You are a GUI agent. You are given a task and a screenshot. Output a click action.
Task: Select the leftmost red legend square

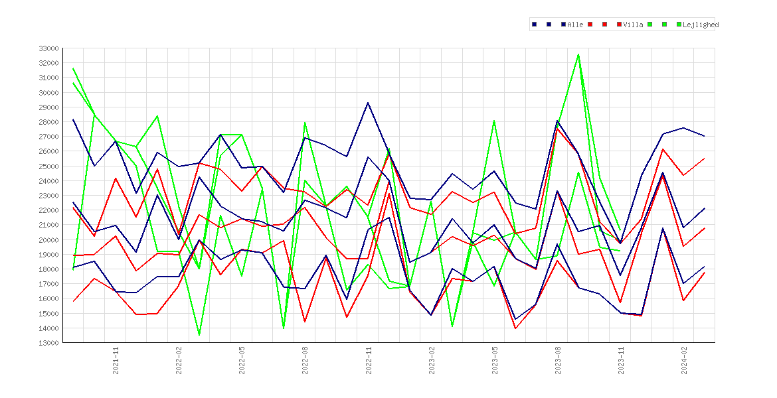tap(590, 25)
